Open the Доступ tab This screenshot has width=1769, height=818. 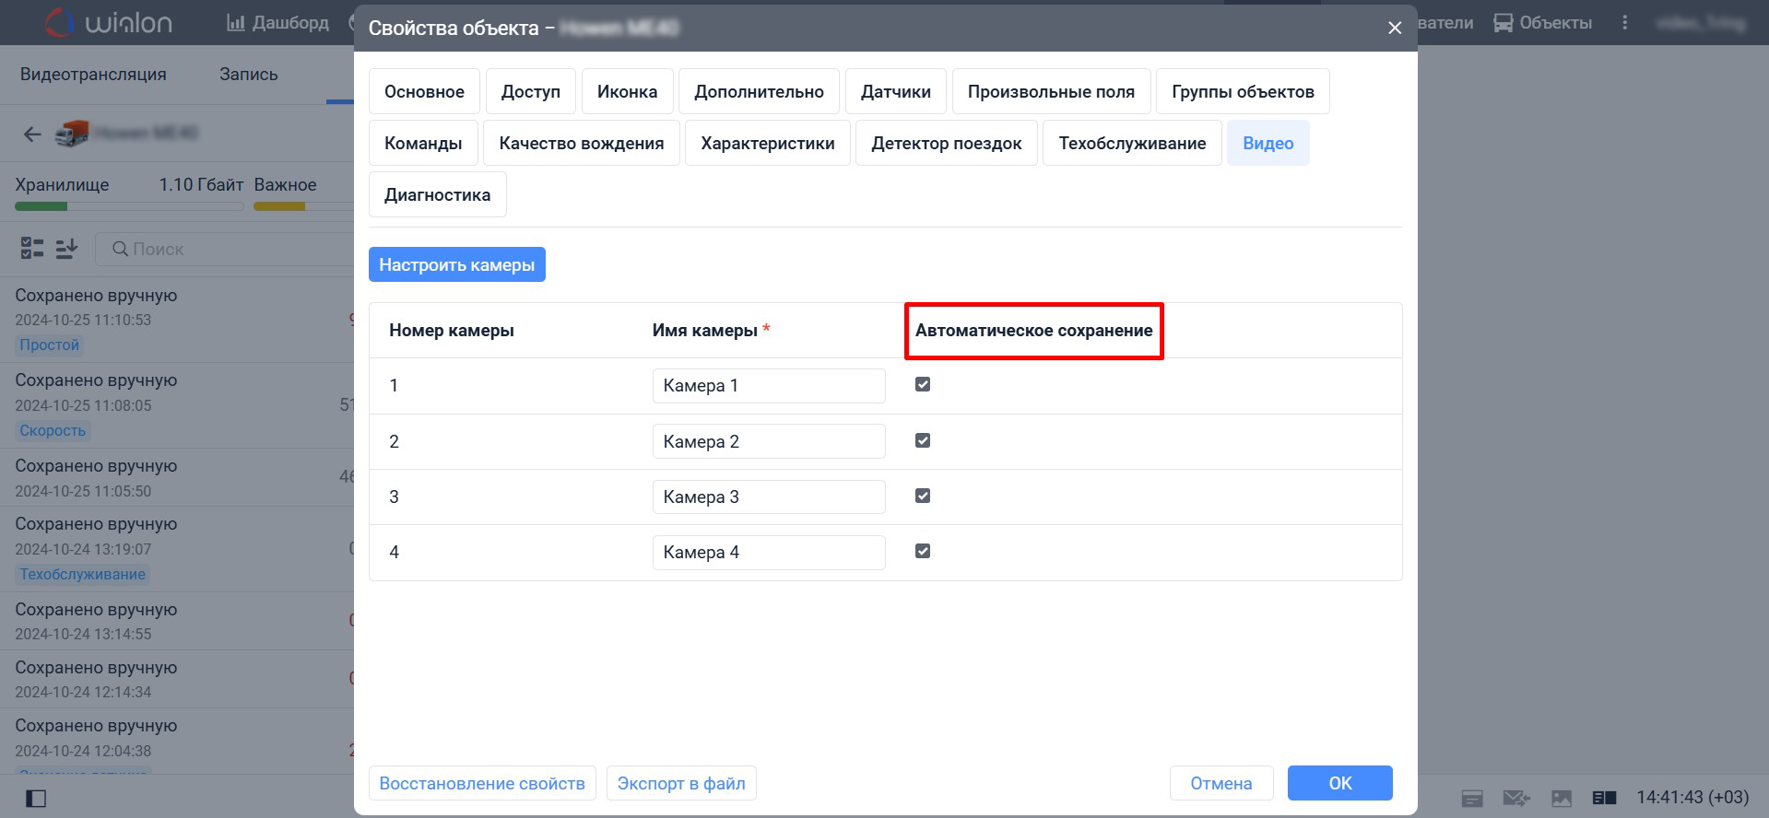[x=531, y=91]
